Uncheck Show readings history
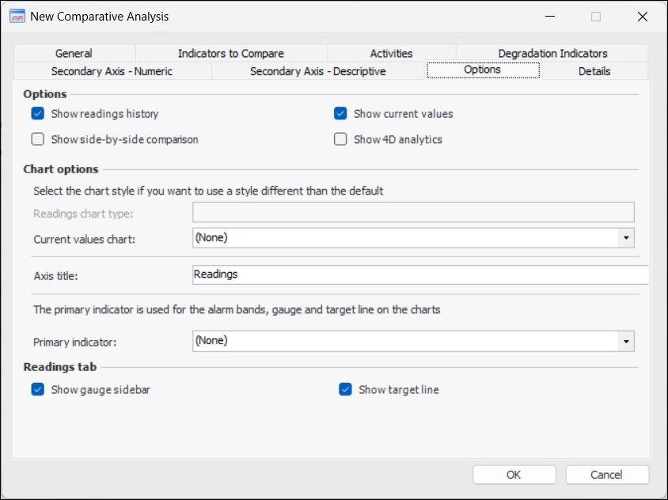The width and height of the screenshot is (668, 500). [37, 114]
